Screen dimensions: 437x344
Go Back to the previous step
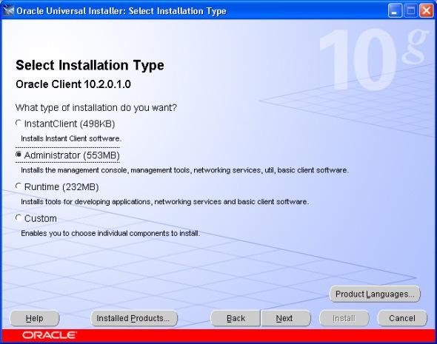click(236, 318)
